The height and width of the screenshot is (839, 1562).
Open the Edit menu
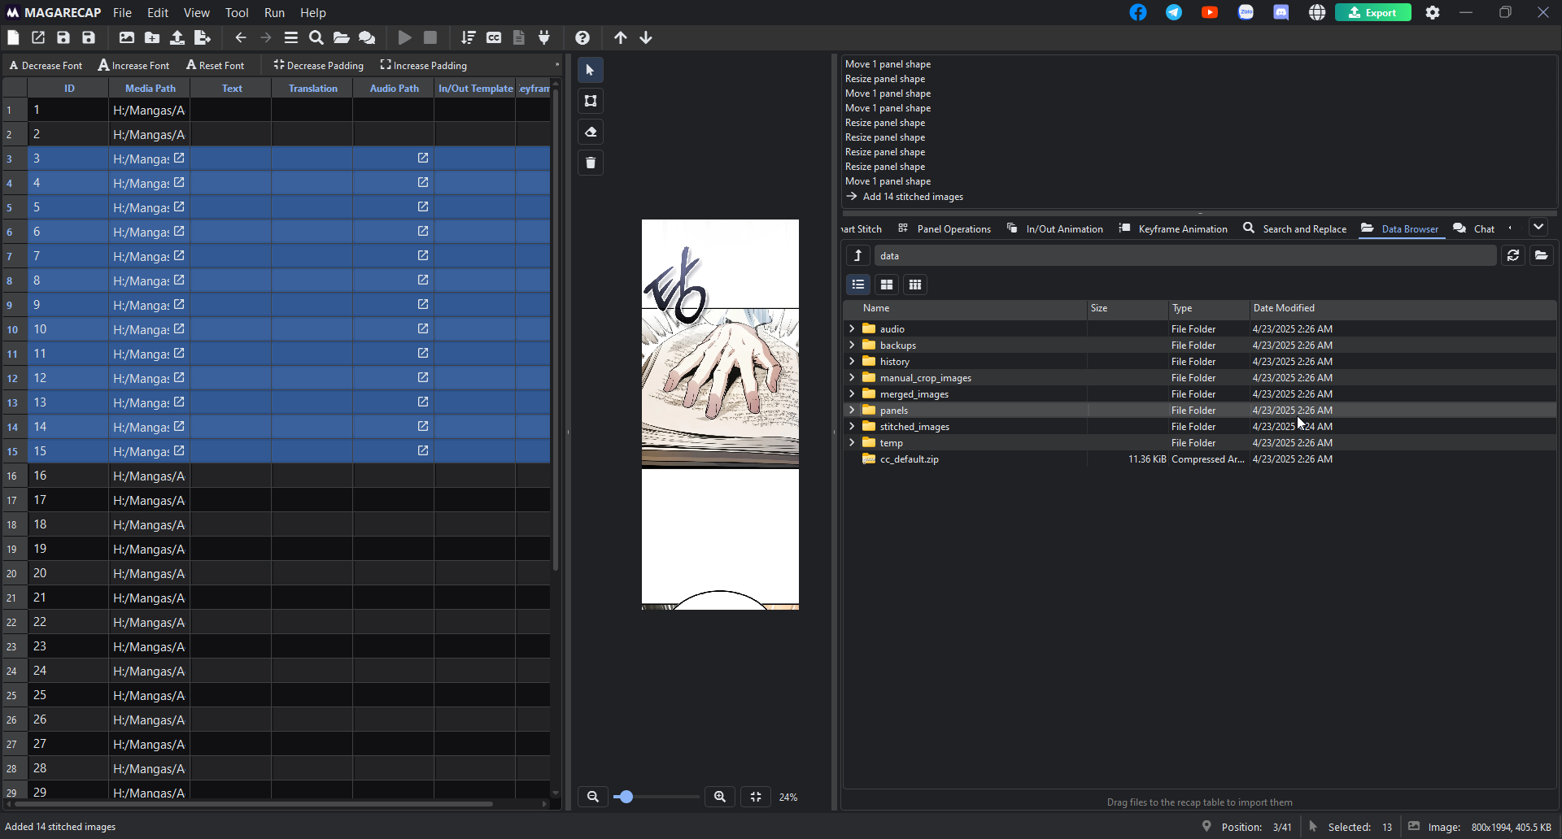point(158,12)
